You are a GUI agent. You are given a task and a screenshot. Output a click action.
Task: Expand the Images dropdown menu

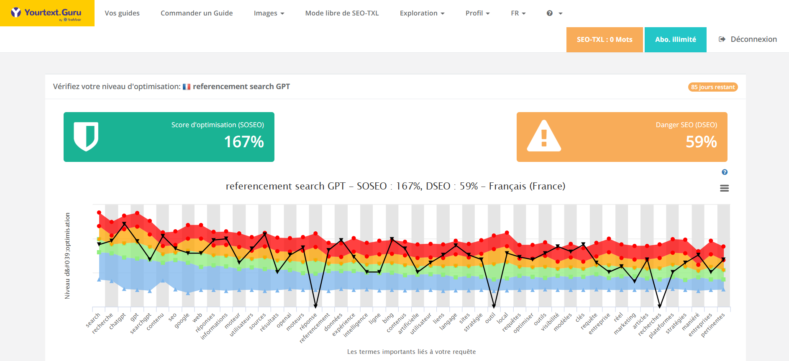(269, 13)
